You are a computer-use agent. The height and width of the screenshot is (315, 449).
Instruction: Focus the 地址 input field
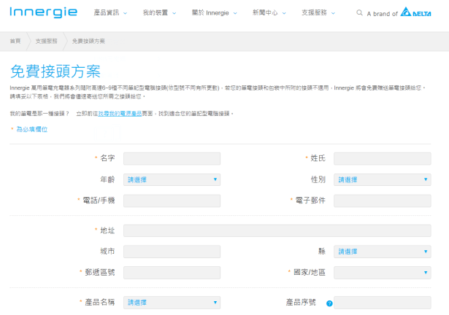click(277, 230)
